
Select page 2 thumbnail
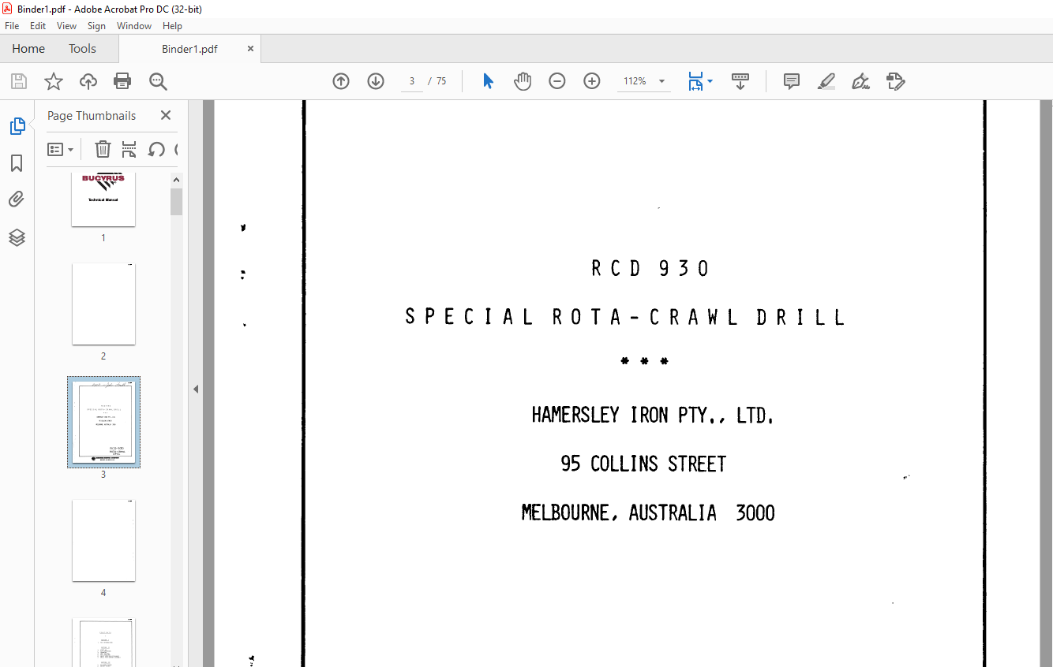(103, 304)
